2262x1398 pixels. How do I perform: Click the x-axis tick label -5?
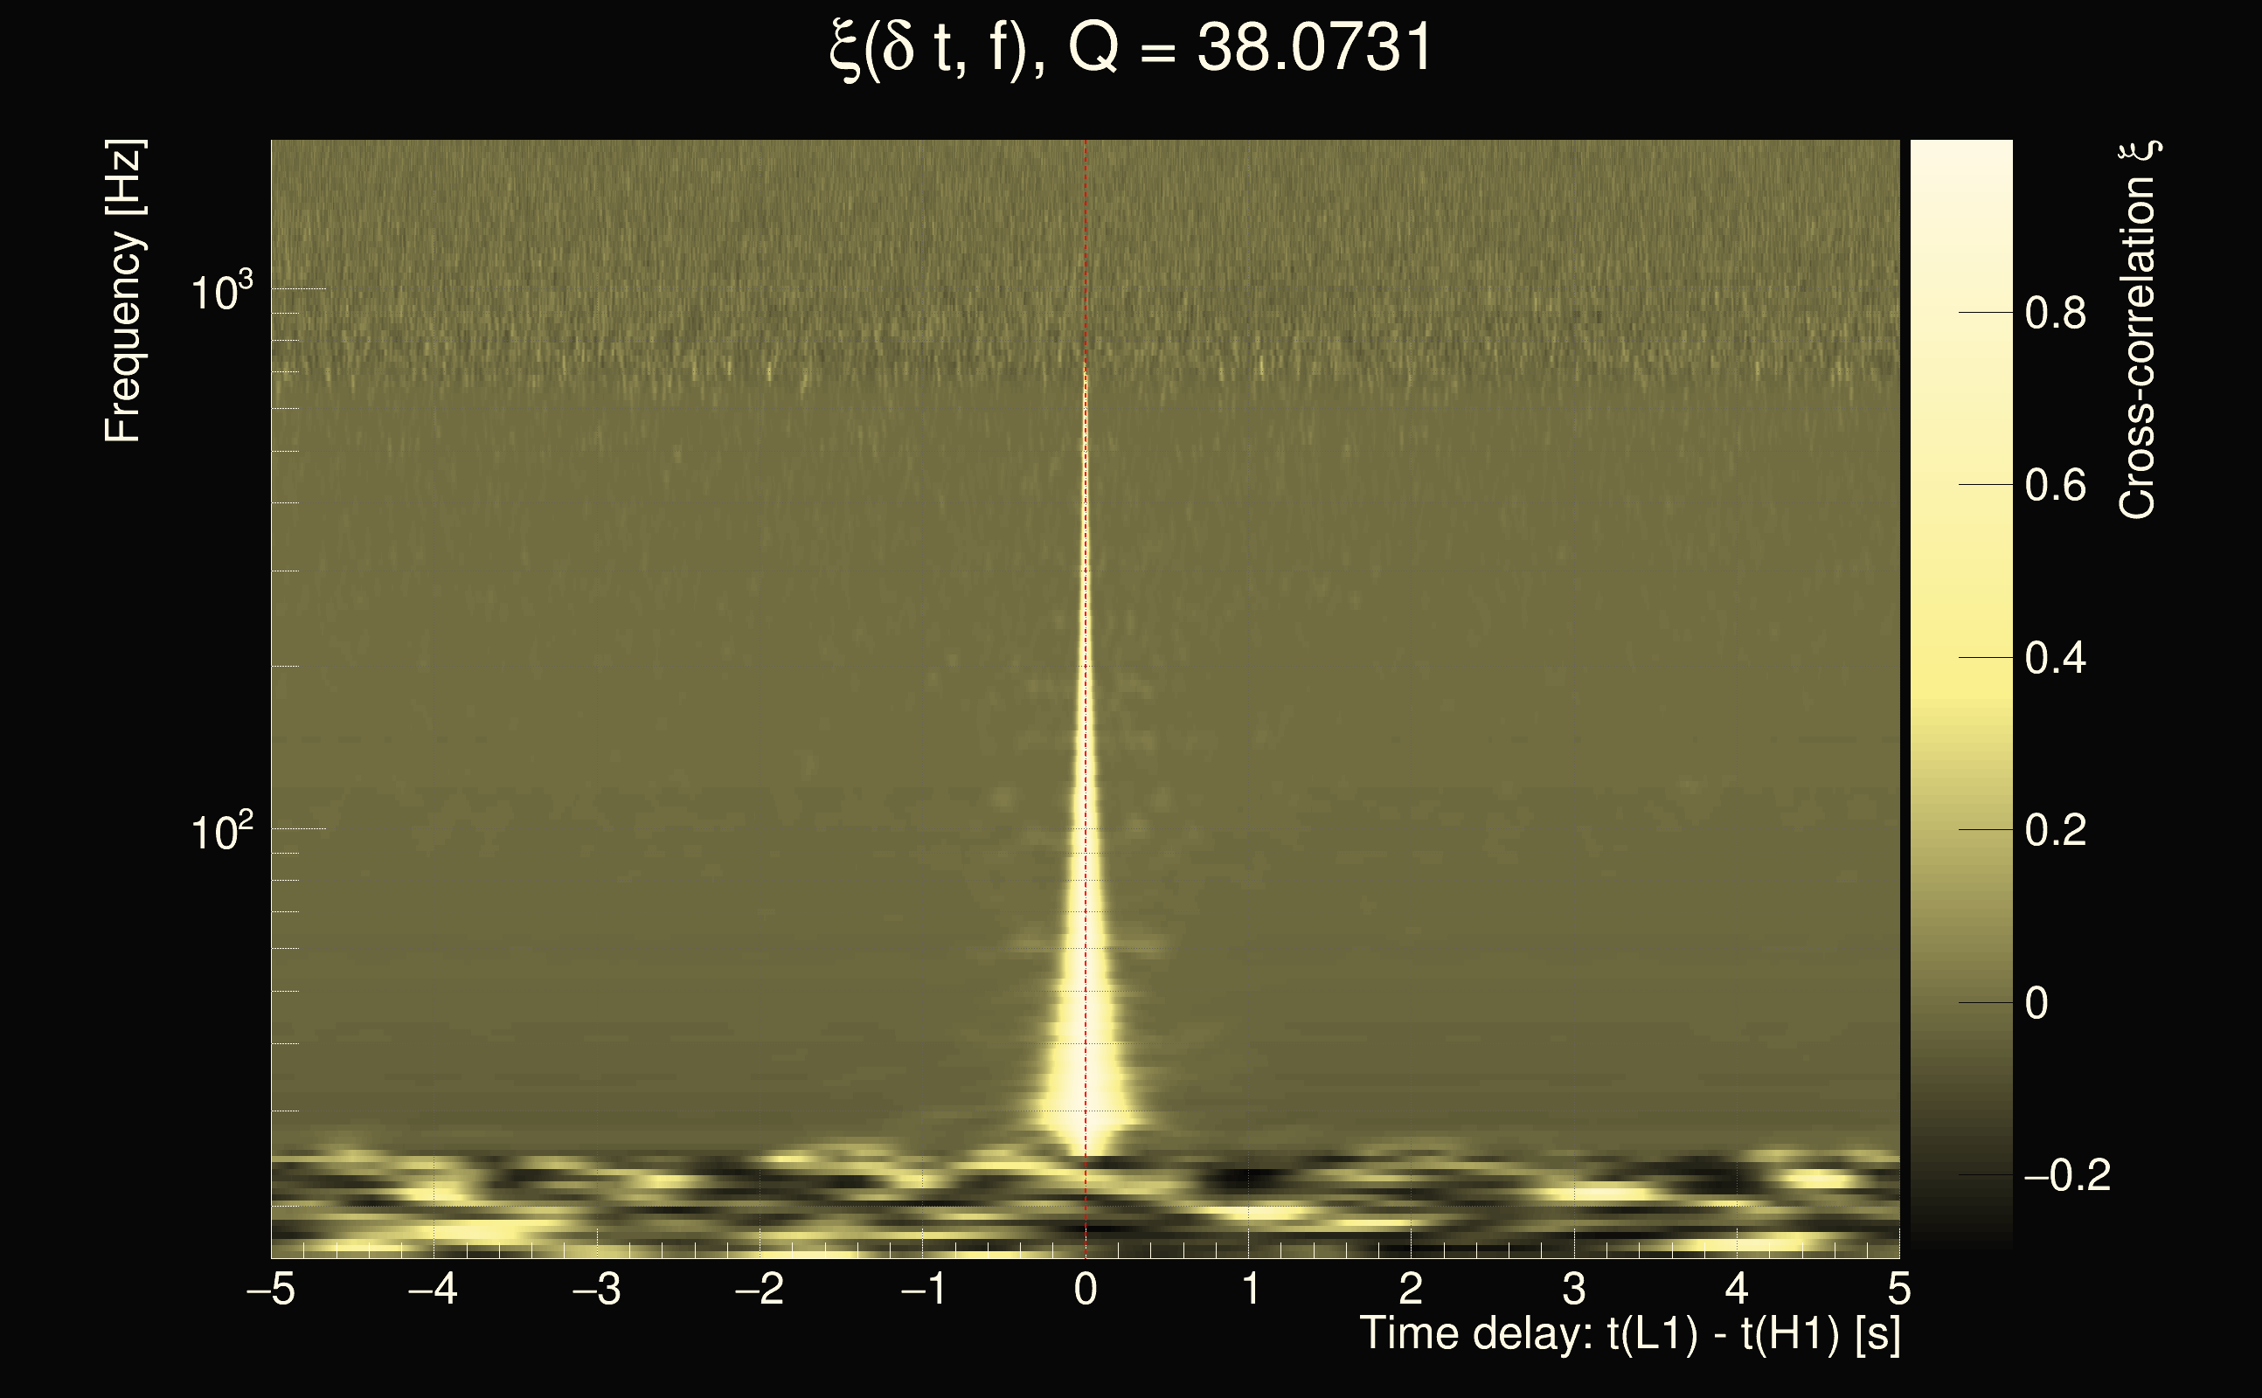tap(270, 1289)
